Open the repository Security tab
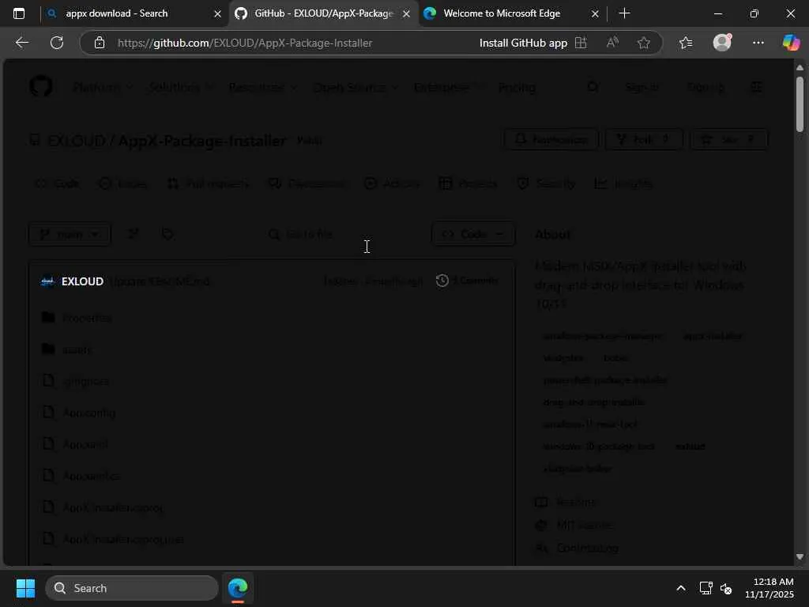Screen dimensions: 809x607 coord(546,183)
